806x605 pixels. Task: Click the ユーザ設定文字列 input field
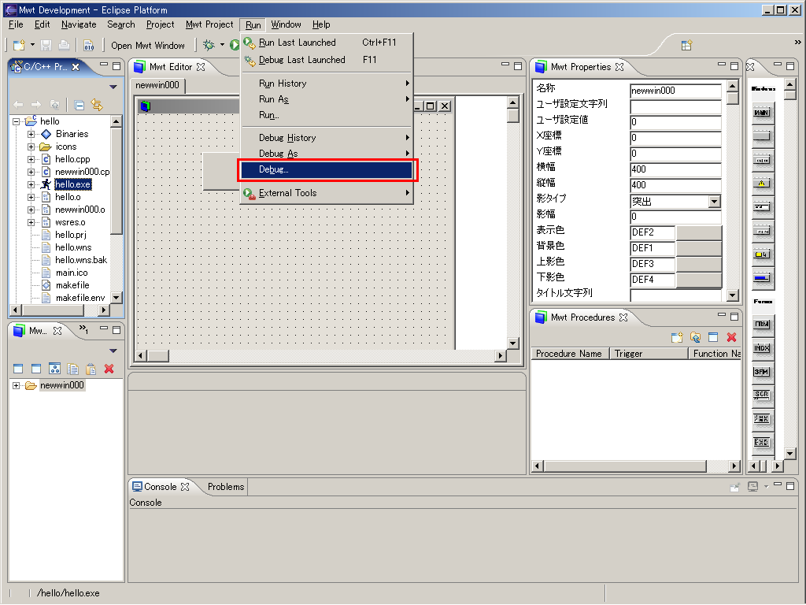(676, 106)
